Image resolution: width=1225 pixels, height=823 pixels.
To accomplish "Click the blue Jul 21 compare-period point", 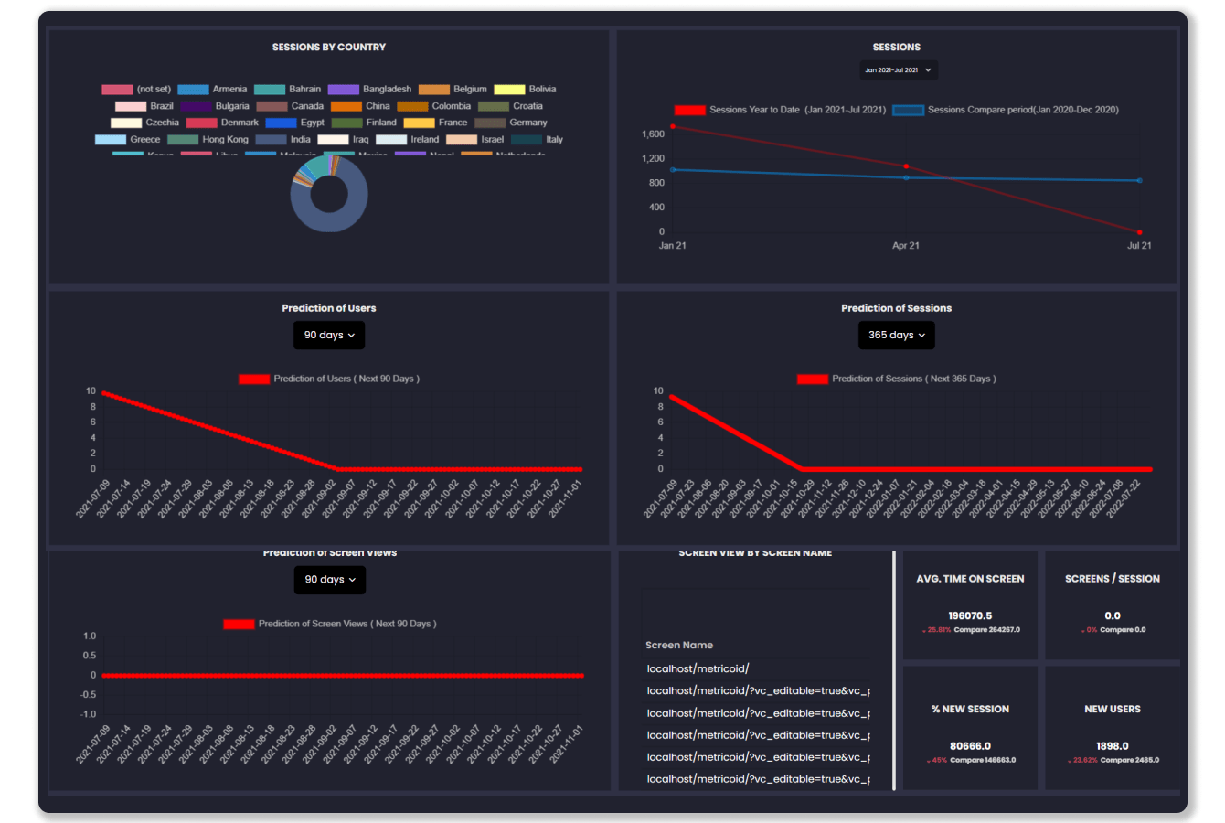I will (1139, 181).
